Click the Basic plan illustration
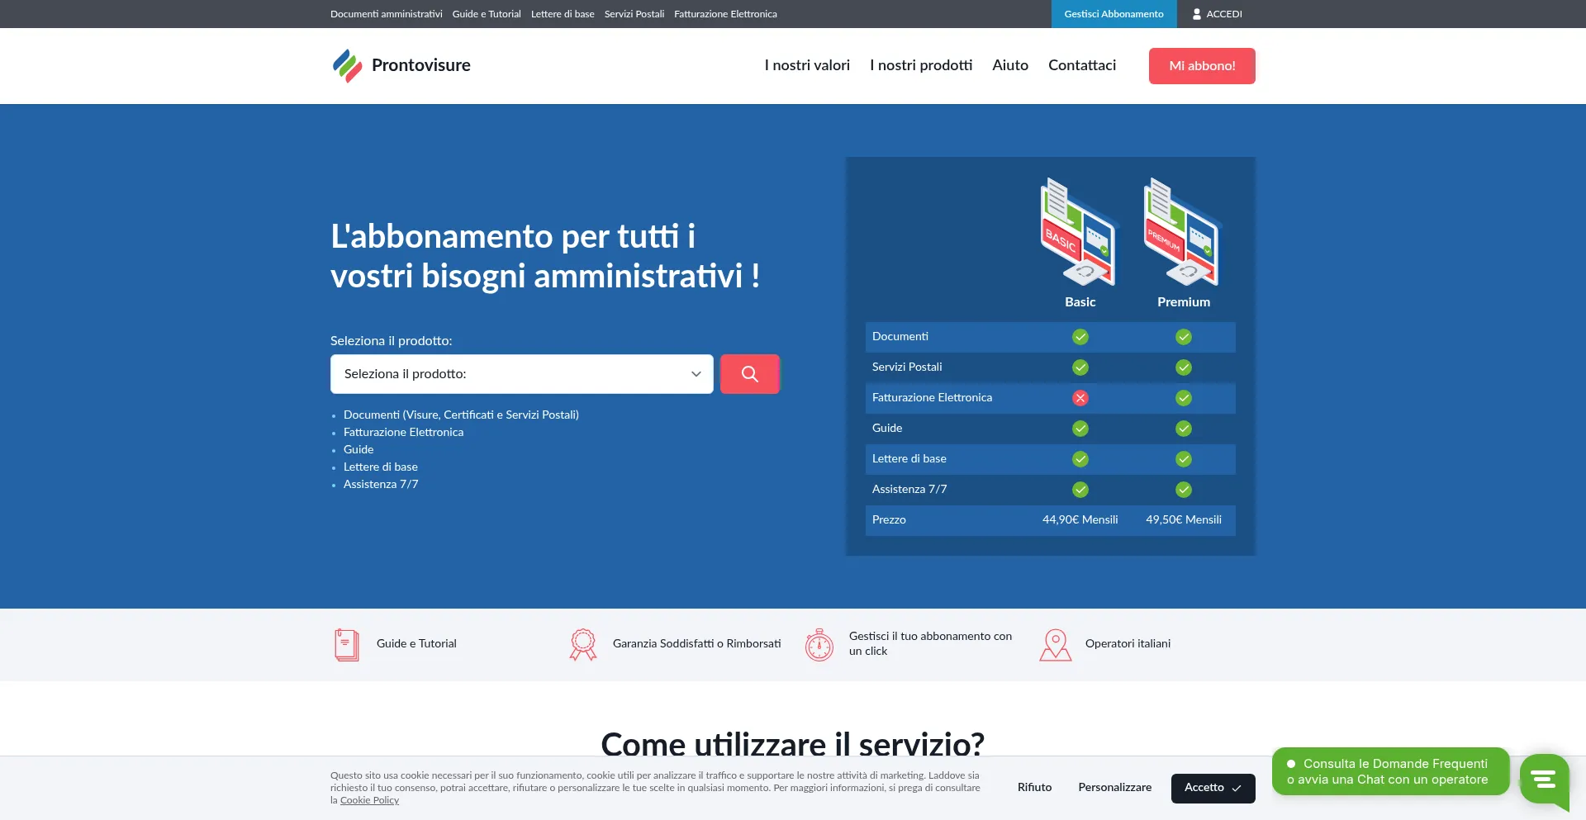The height and width of the screenshot is (820, 1586). [x=1079, y=232]
